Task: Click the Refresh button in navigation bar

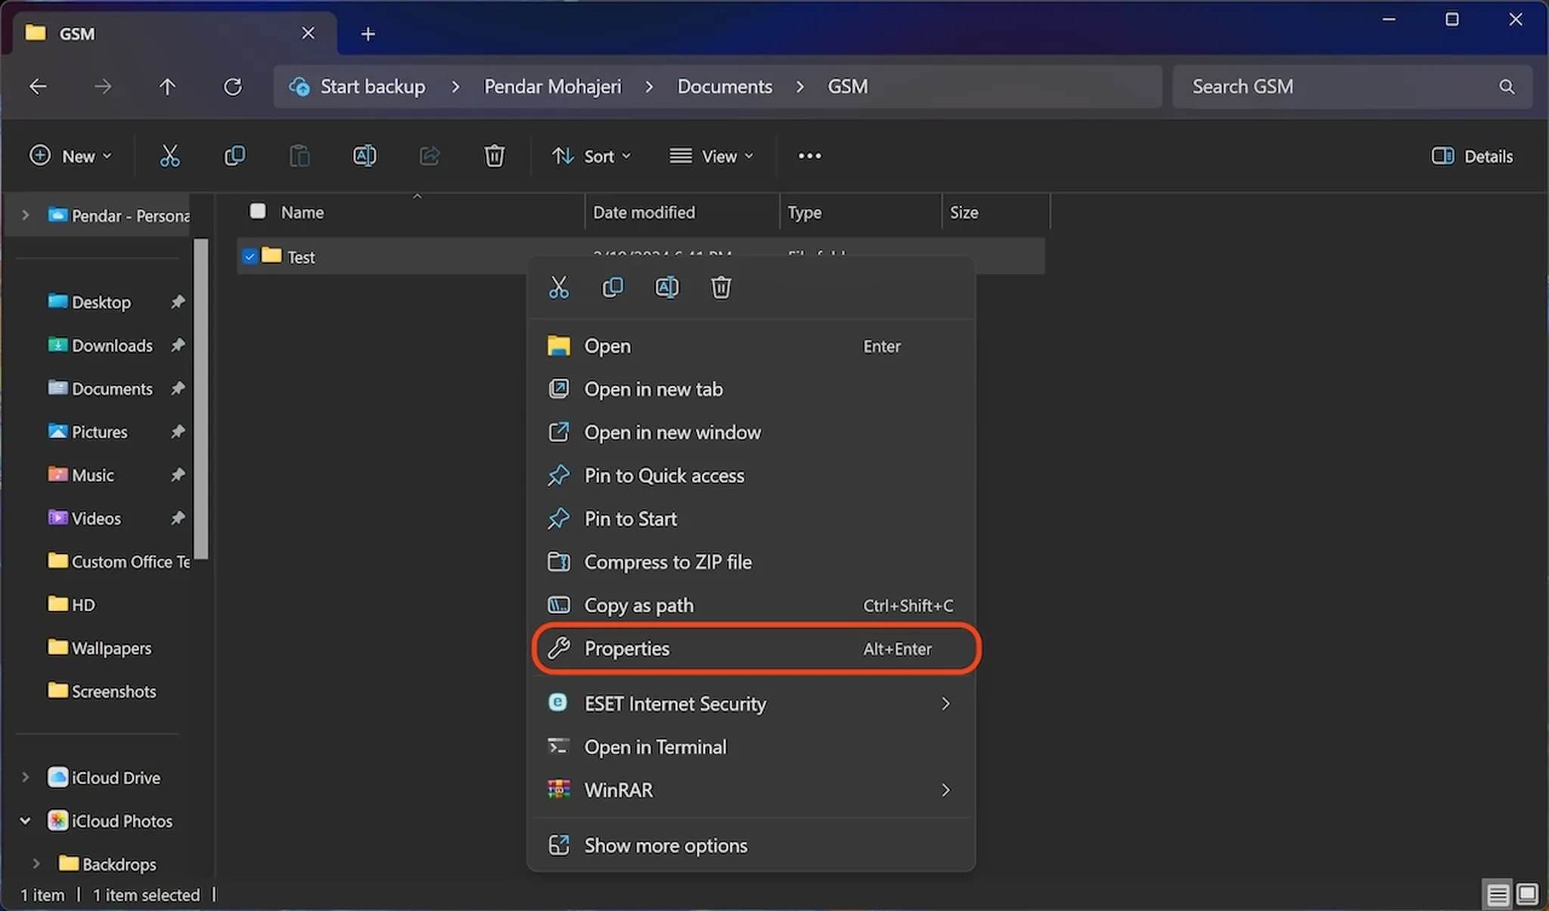Action: click(233, 87)
